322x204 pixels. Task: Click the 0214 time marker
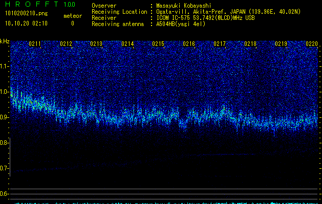(127, 44)
